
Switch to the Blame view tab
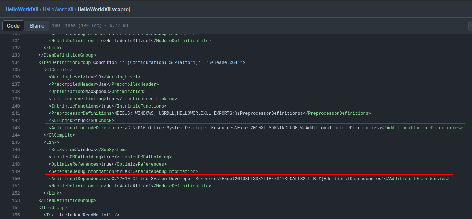pyautogui.click(x=37, y=26)
